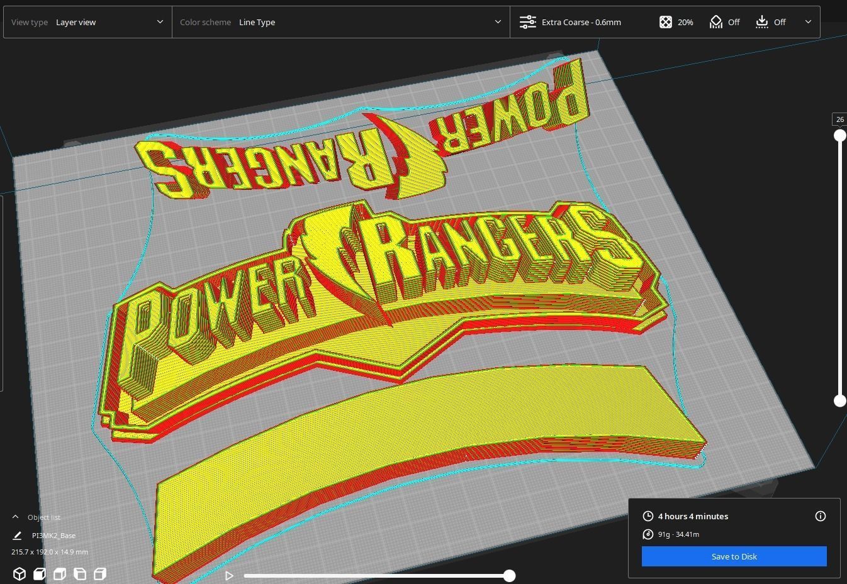Viewport: 847px width, 584px height.
Task: Click the filament spool material icon
Action: tap(648, 534)
